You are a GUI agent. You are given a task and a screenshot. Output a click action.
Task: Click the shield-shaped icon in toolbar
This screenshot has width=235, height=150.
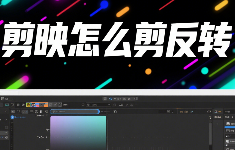click(x=23, y=105)
